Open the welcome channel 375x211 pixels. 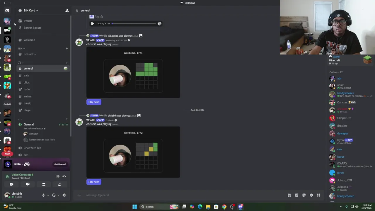(29, 40)
